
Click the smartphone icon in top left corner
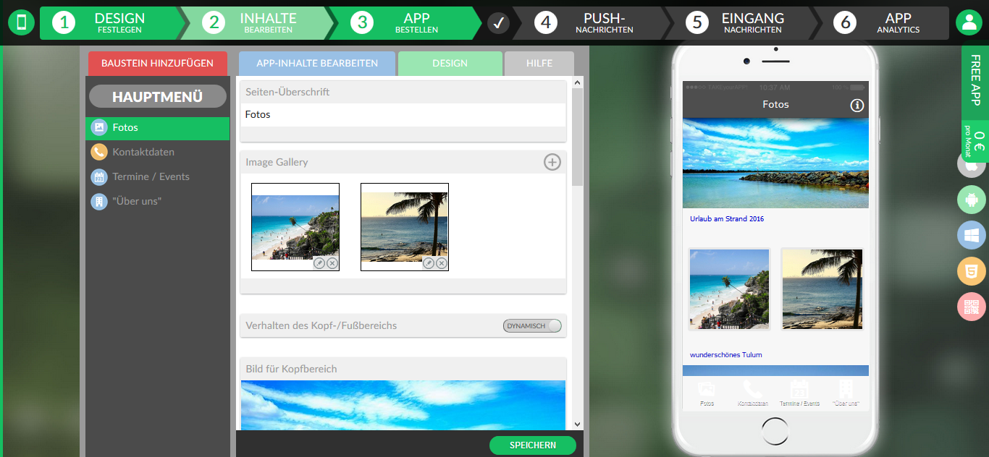click(x=20, y=22)
